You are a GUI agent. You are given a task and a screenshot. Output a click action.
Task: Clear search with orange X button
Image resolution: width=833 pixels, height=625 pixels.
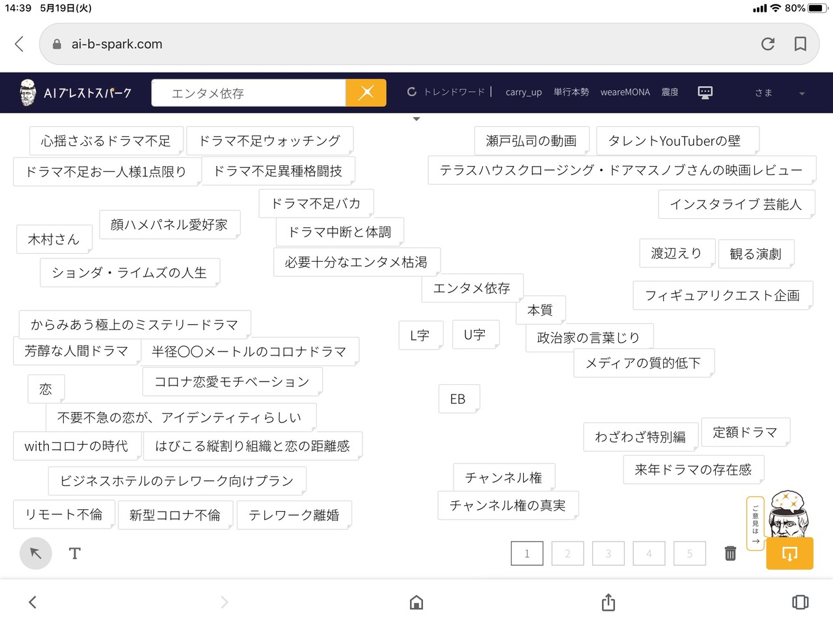pyautogui.click(x=366, y=92)
